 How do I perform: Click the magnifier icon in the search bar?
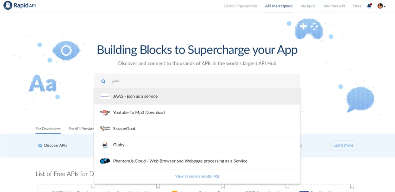[103, 81]
